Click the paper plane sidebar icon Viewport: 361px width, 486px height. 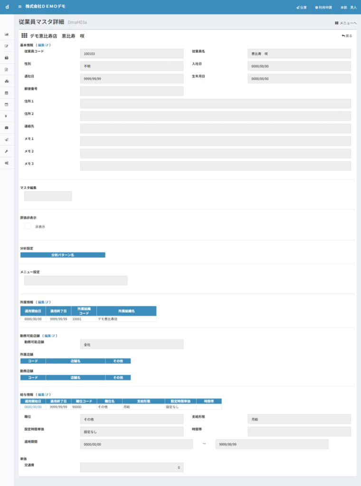click(x=7, y=140)
